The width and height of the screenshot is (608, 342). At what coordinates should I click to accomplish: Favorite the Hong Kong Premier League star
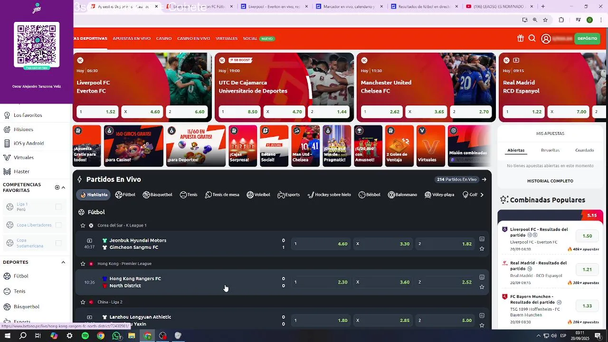(83, 264)
